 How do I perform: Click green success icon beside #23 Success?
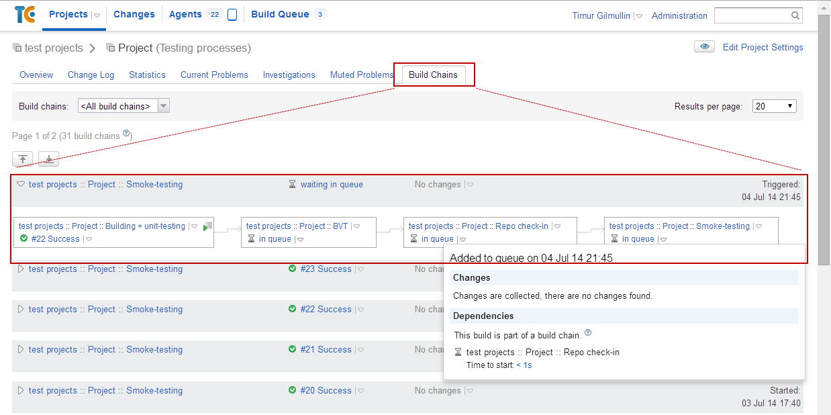point(292,269)
